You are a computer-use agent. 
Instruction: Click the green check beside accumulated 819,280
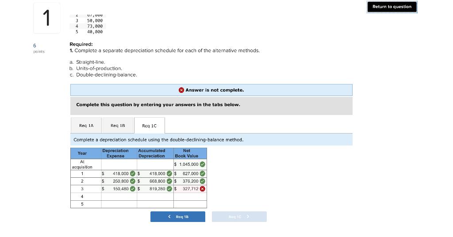click(169, 189)
